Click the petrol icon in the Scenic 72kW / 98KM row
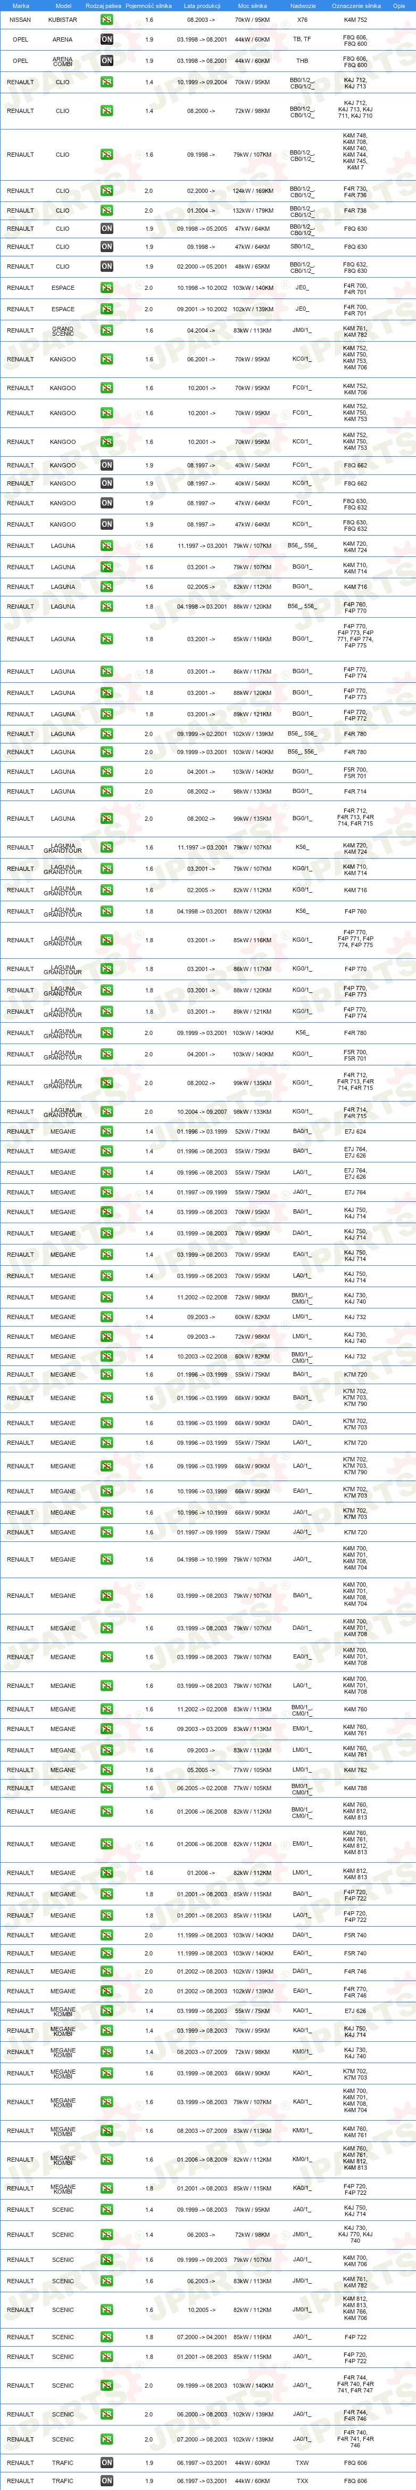The image size is (416, 2490). (x=106, y=2234)
